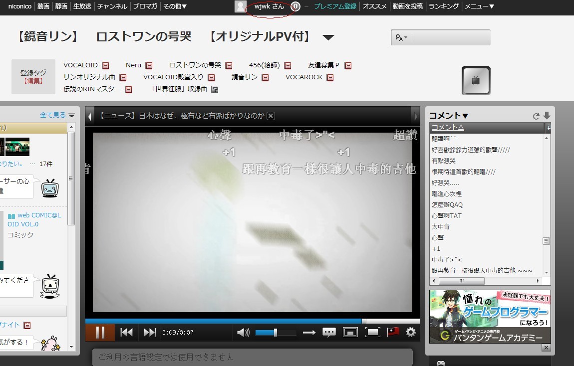The width and height of the screenshot is (574, 366).
Task: Select the VOCAROCK tag
Action: (304, 77)
